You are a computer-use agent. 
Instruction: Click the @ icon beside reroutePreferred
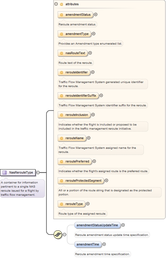[61, 162]
